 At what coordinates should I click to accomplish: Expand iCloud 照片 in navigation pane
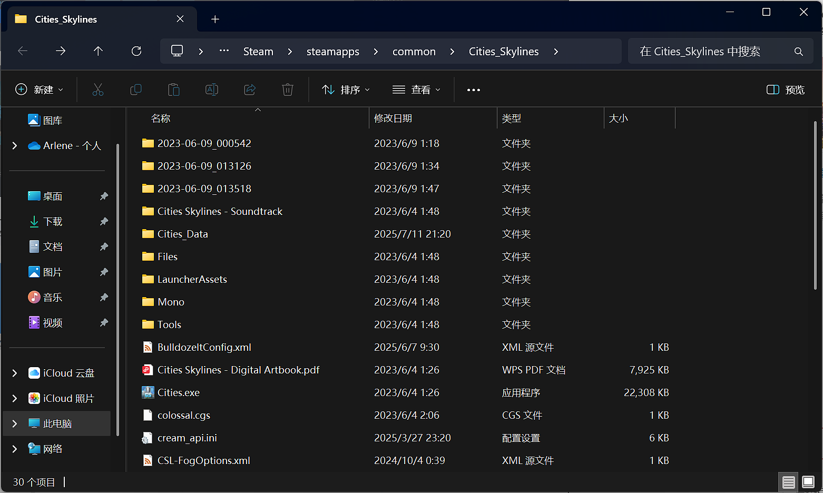click(15, 399)
